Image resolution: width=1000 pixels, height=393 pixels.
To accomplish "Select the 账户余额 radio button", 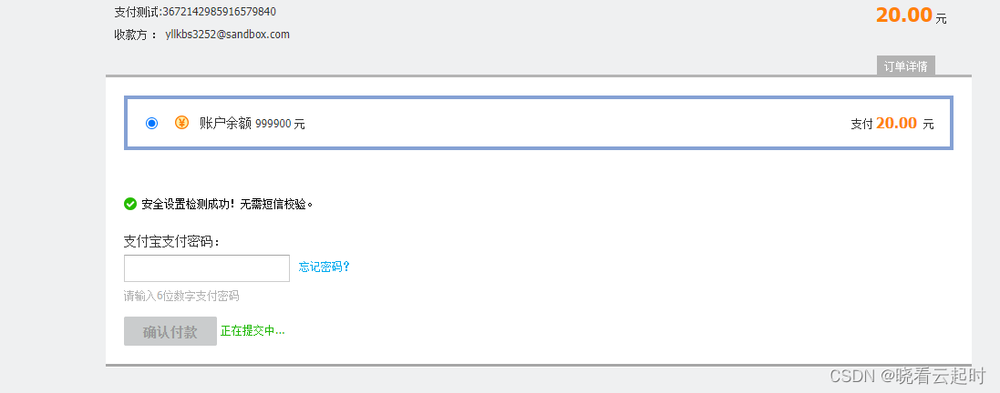I will click(152, 123).
